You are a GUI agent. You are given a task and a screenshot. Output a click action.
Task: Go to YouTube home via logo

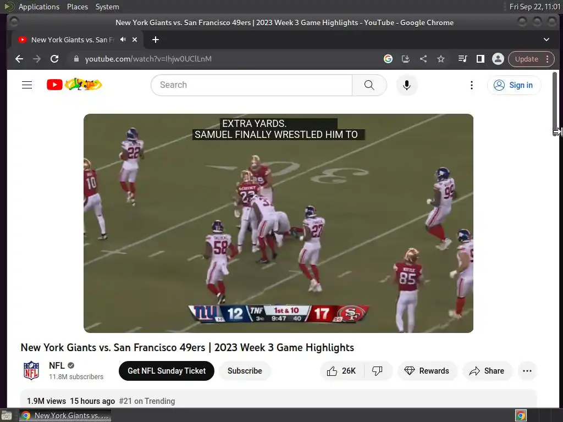click(74, 85)
